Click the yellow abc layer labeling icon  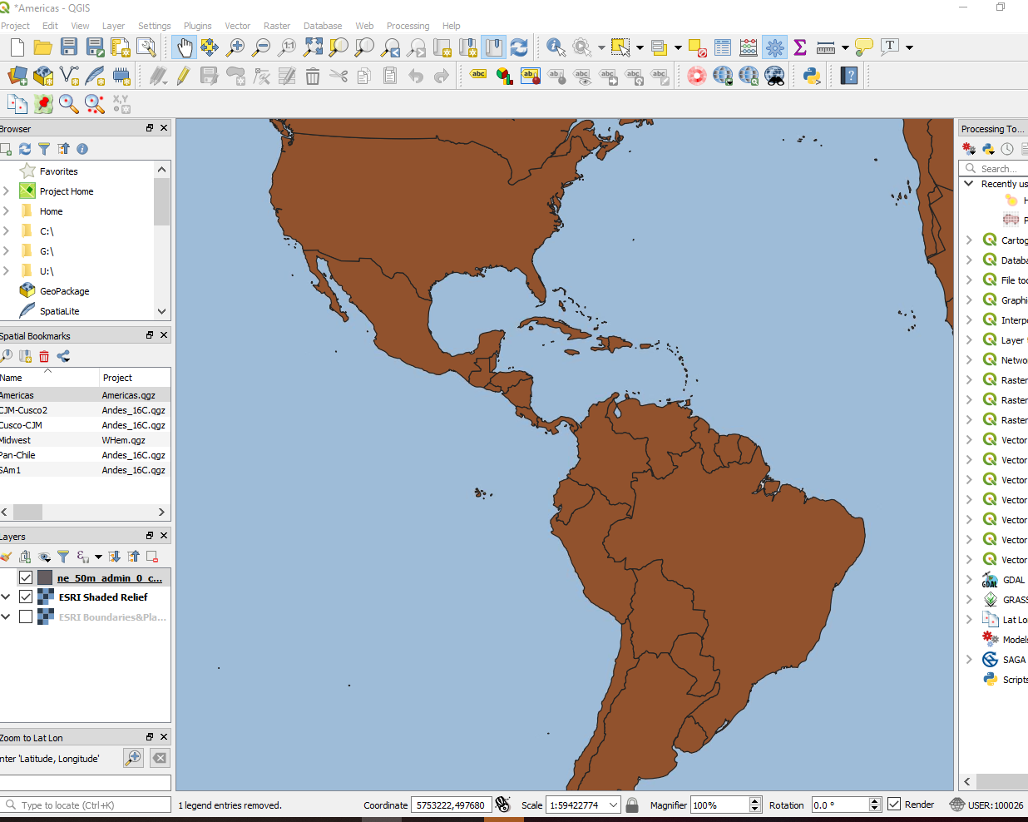coord(478,75)
